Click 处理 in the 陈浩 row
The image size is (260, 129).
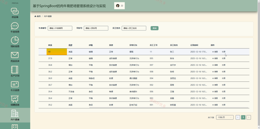(x=223, y=58)
